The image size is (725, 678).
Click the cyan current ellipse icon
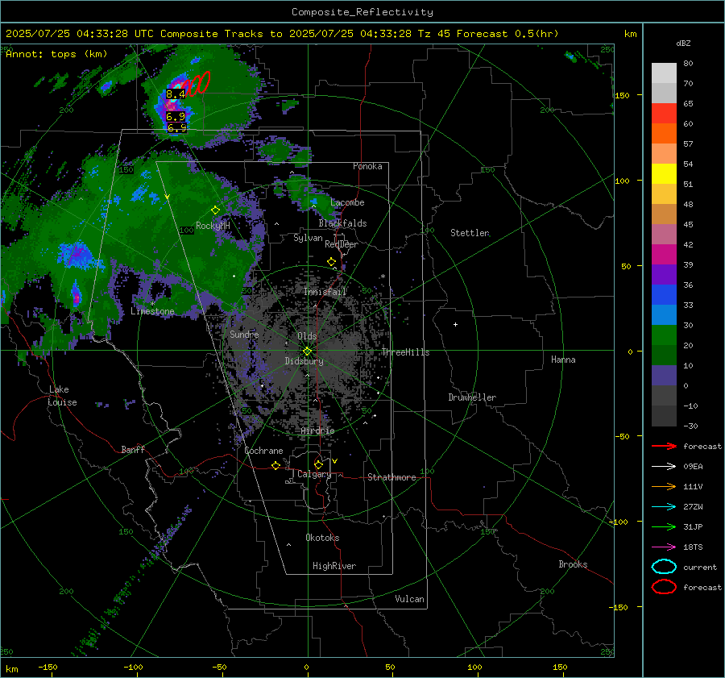pos(664,567)
